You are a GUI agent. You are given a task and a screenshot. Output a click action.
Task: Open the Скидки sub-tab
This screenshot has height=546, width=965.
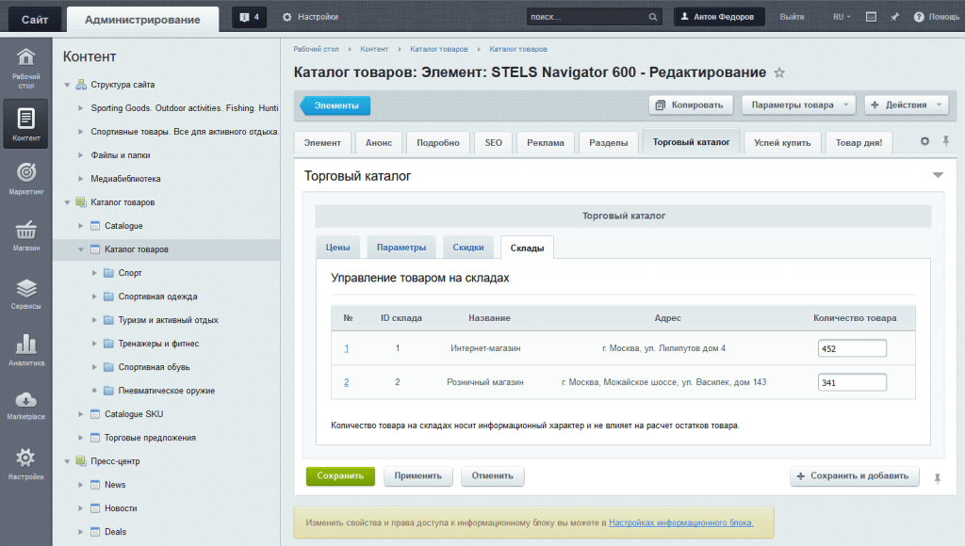(x=467, y=248)
